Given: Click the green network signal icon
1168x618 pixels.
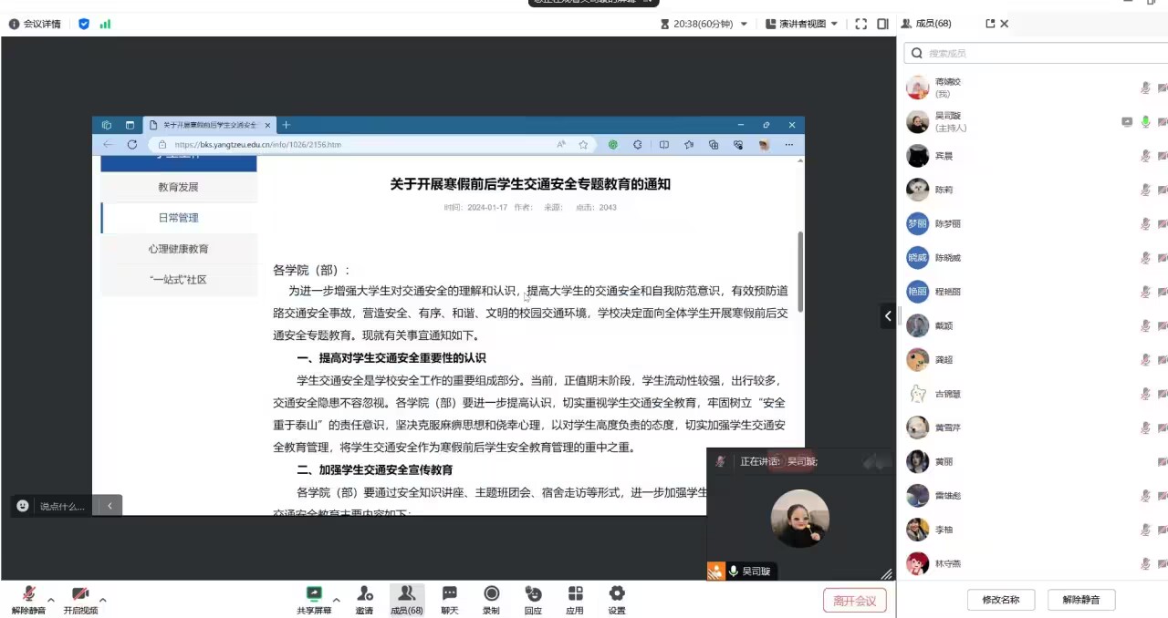Looking at the screenshot, I should (105, 24).
